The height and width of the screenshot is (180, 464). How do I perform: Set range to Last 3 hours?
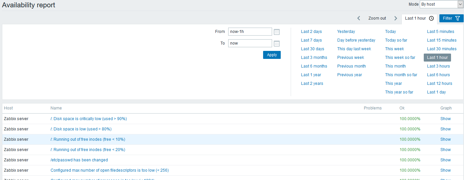point(438,66)
